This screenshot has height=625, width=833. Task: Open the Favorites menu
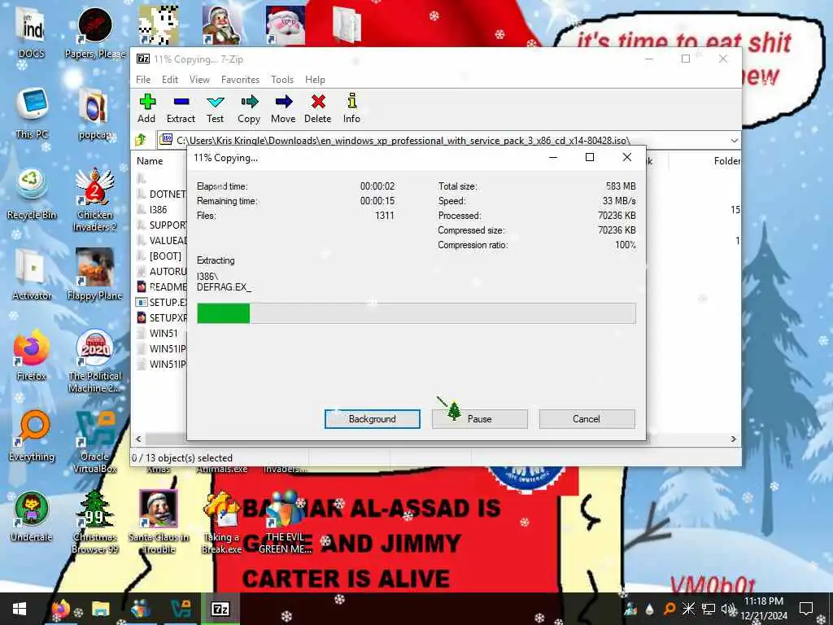pyautogui.click(x=240, y=79)
